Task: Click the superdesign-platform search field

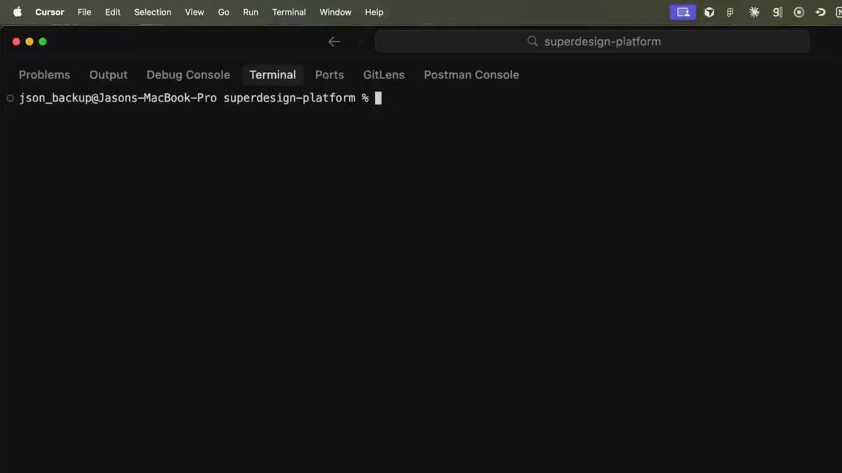Action: tap(592, 41)
